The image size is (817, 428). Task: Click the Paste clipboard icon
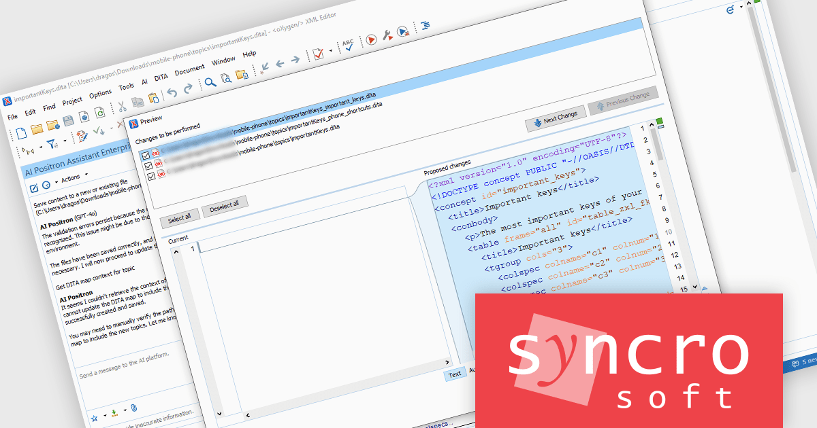click(x=153, y=99)
